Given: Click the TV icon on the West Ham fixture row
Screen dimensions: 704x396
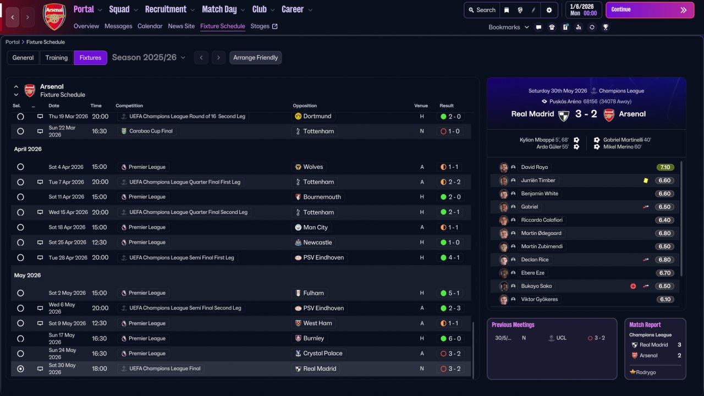Looking at the screenshot, I should tap(40, 323).
